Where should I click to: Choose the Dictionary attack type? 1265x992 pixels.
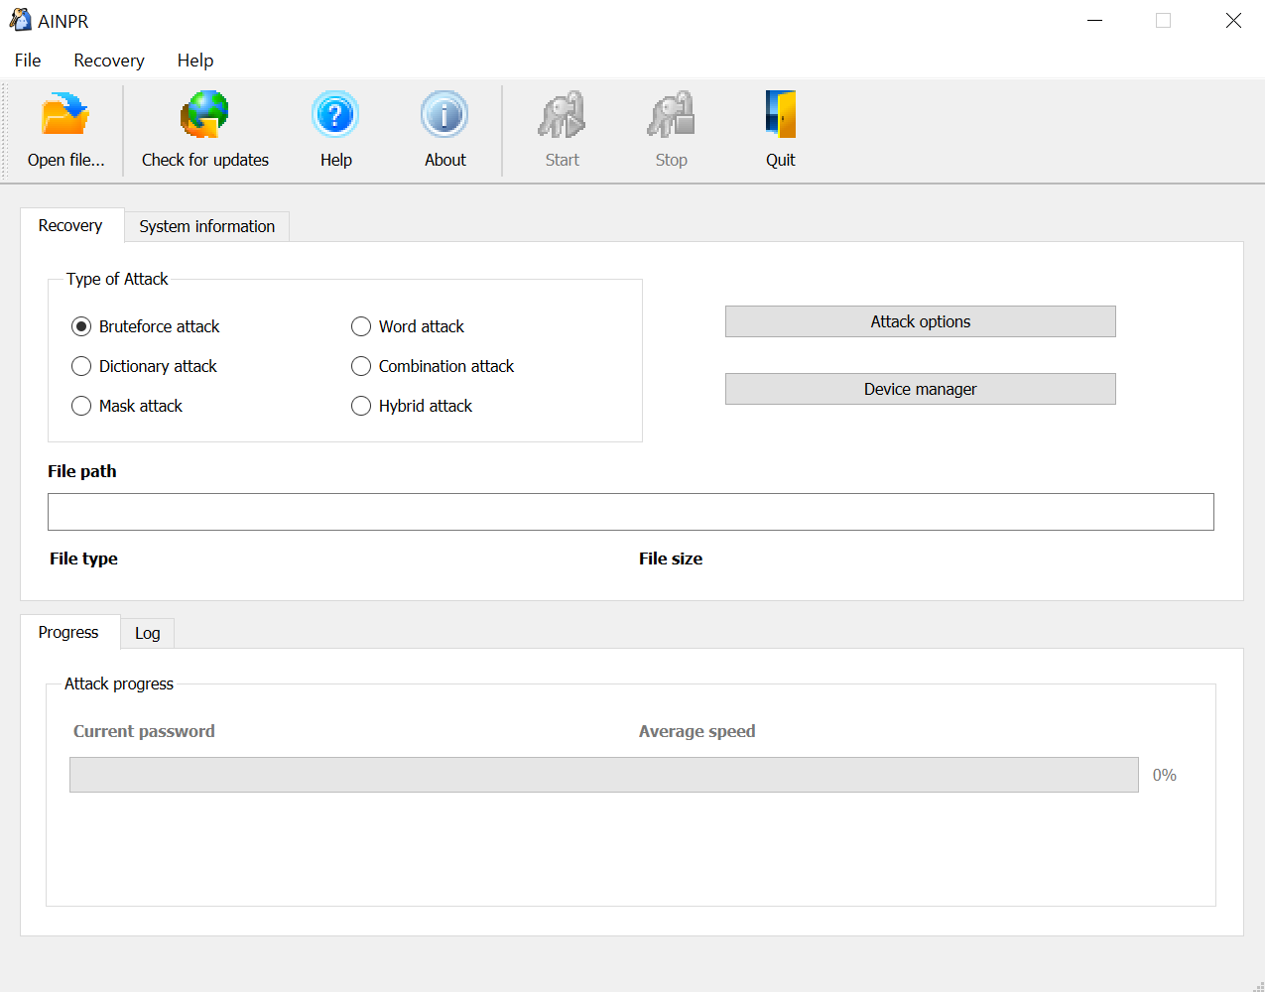pos(80,366)
